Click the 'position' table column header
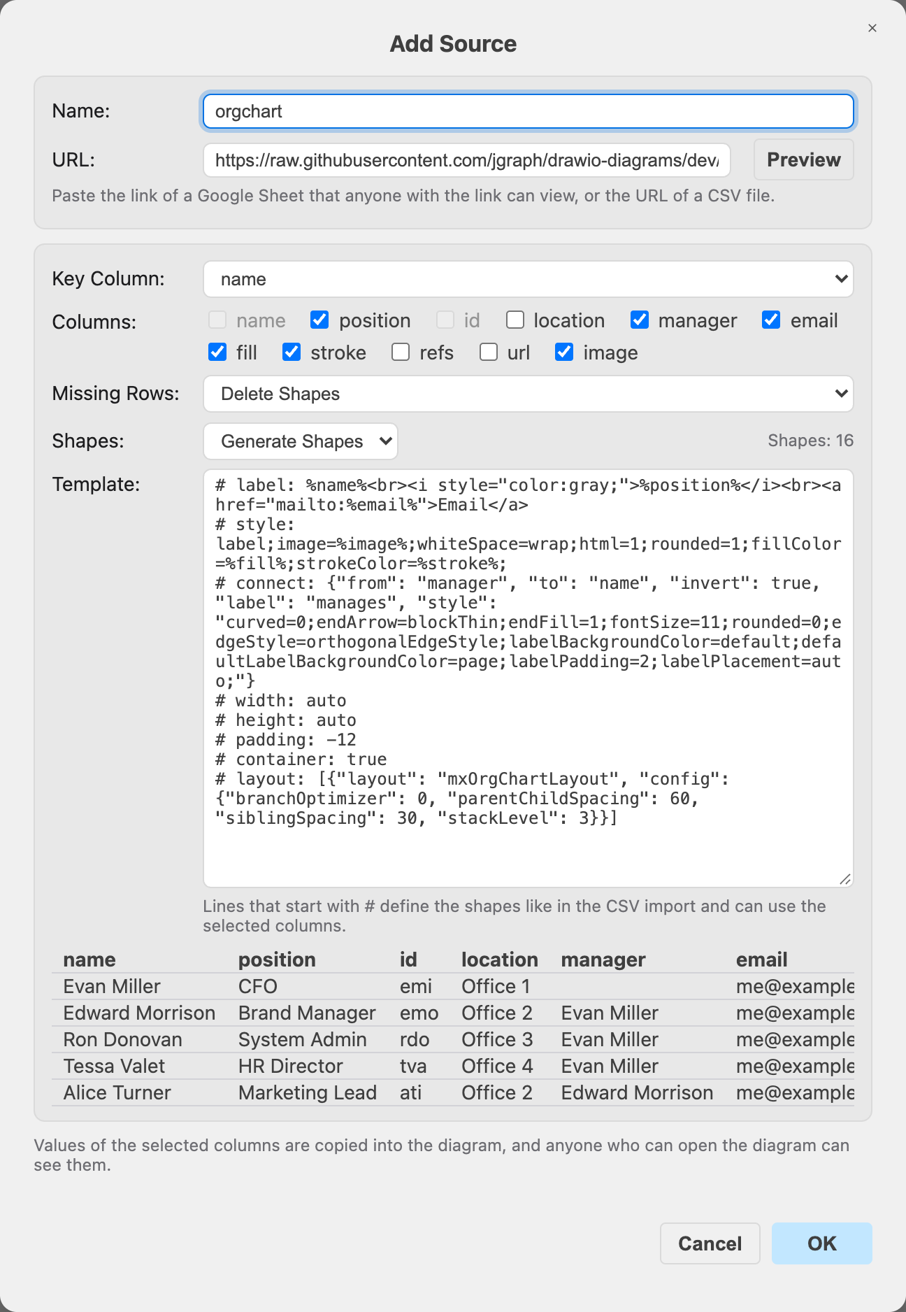Image resolution: width=906 pixels, height=1312 pixels. (x=277, y=960)
